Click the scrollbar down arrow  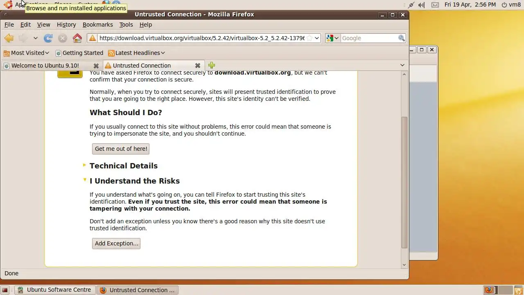tap(404, 265)
